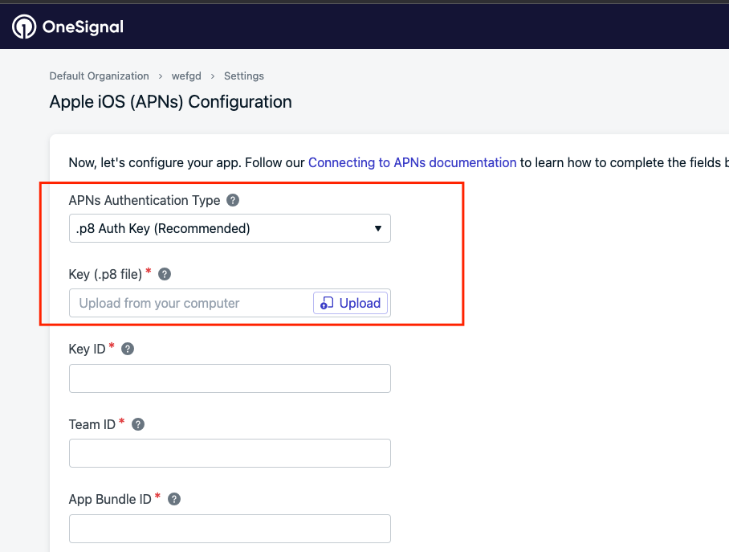Focus the Team ID text field
This screenshot has width=729, height=552.
point(230,453)
